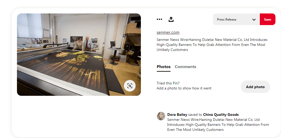Click the share upload icon

tap(171, 19)
